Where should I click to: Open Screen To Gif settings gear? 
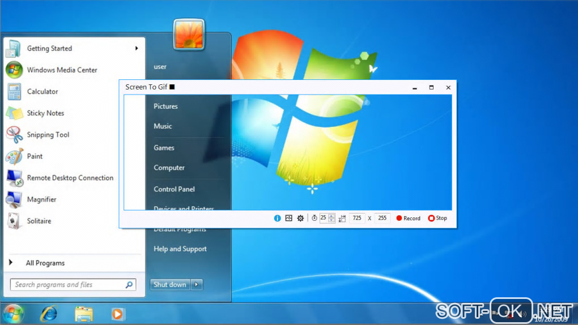300,218
